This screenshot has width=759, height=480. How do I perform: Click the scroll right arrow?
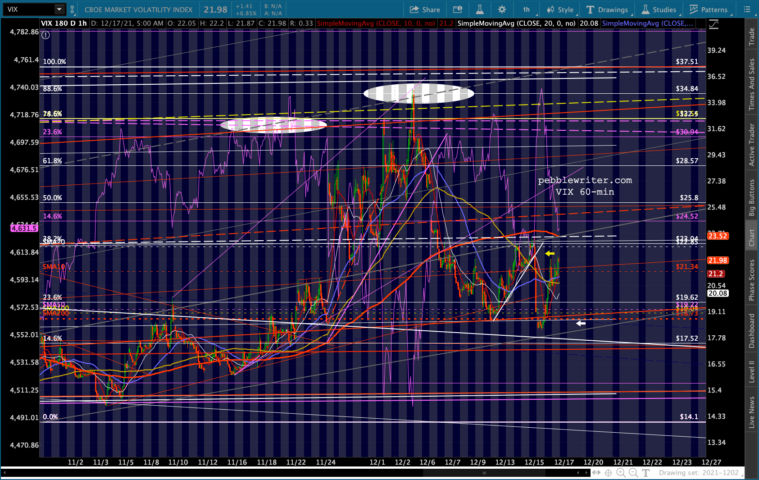pos(586,473)
